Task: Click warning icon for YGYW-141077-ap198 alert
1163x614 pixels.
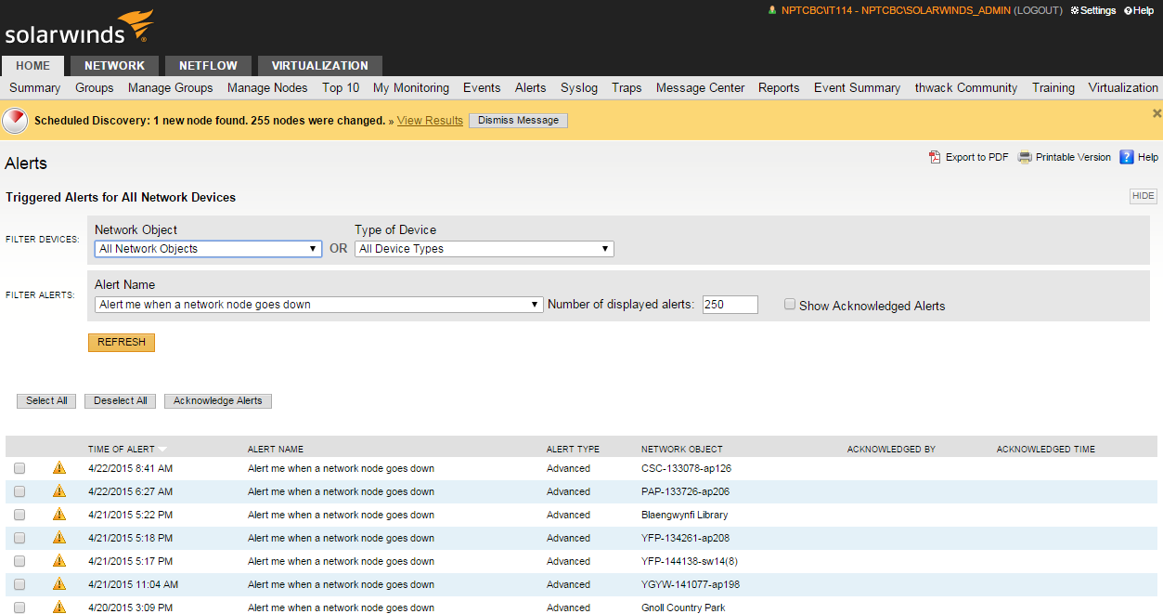Action: pyautogui.click(x=59, y=583)
